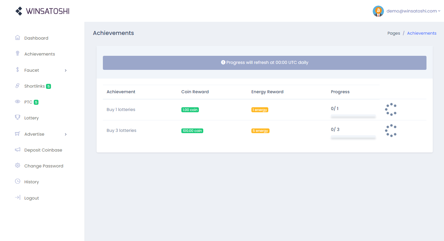Click the Buy 1 lotteries text
Viewport: 444px width, 241px height.
point(121,109)
